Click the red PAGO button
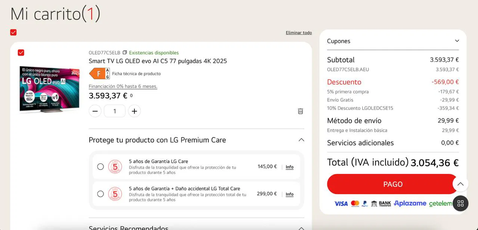This screenshot has width=478, height=230. [x=393, y=184]
